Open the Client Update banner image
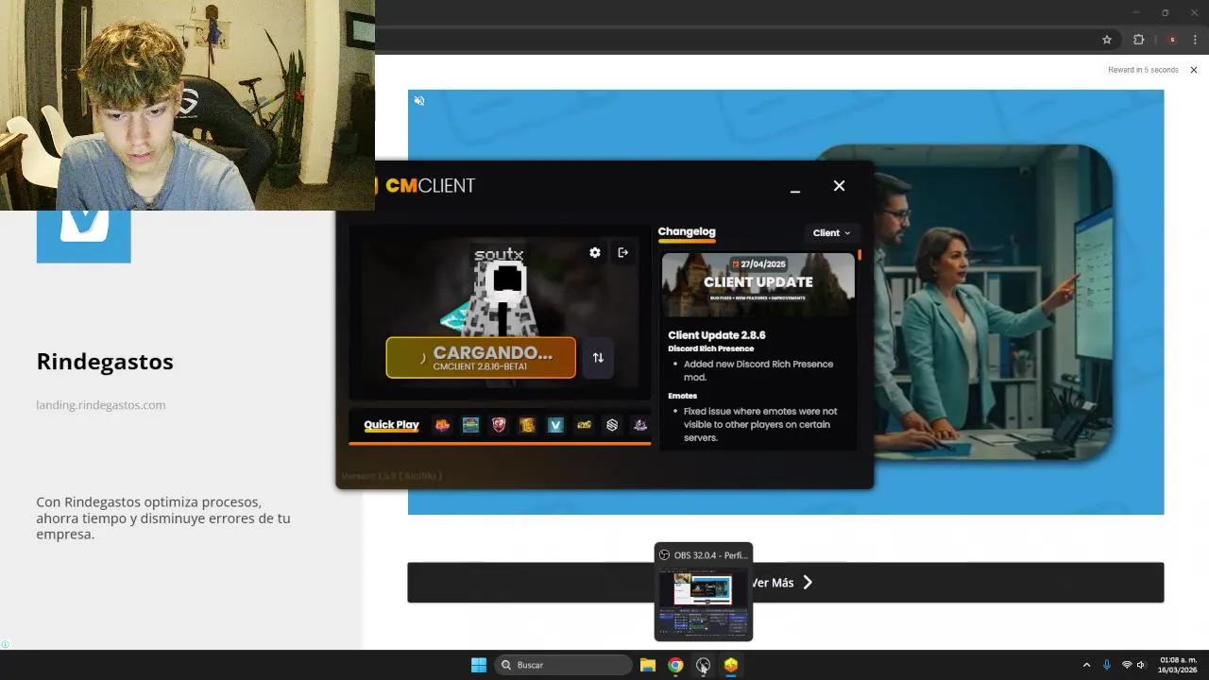The image size is (1209, 680). (758, 285)
